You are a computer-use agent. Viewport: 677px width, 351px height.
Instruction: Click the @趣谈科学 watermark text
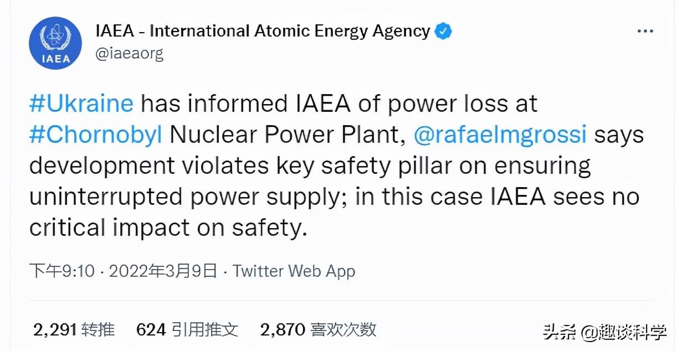[x=623, y=333]
